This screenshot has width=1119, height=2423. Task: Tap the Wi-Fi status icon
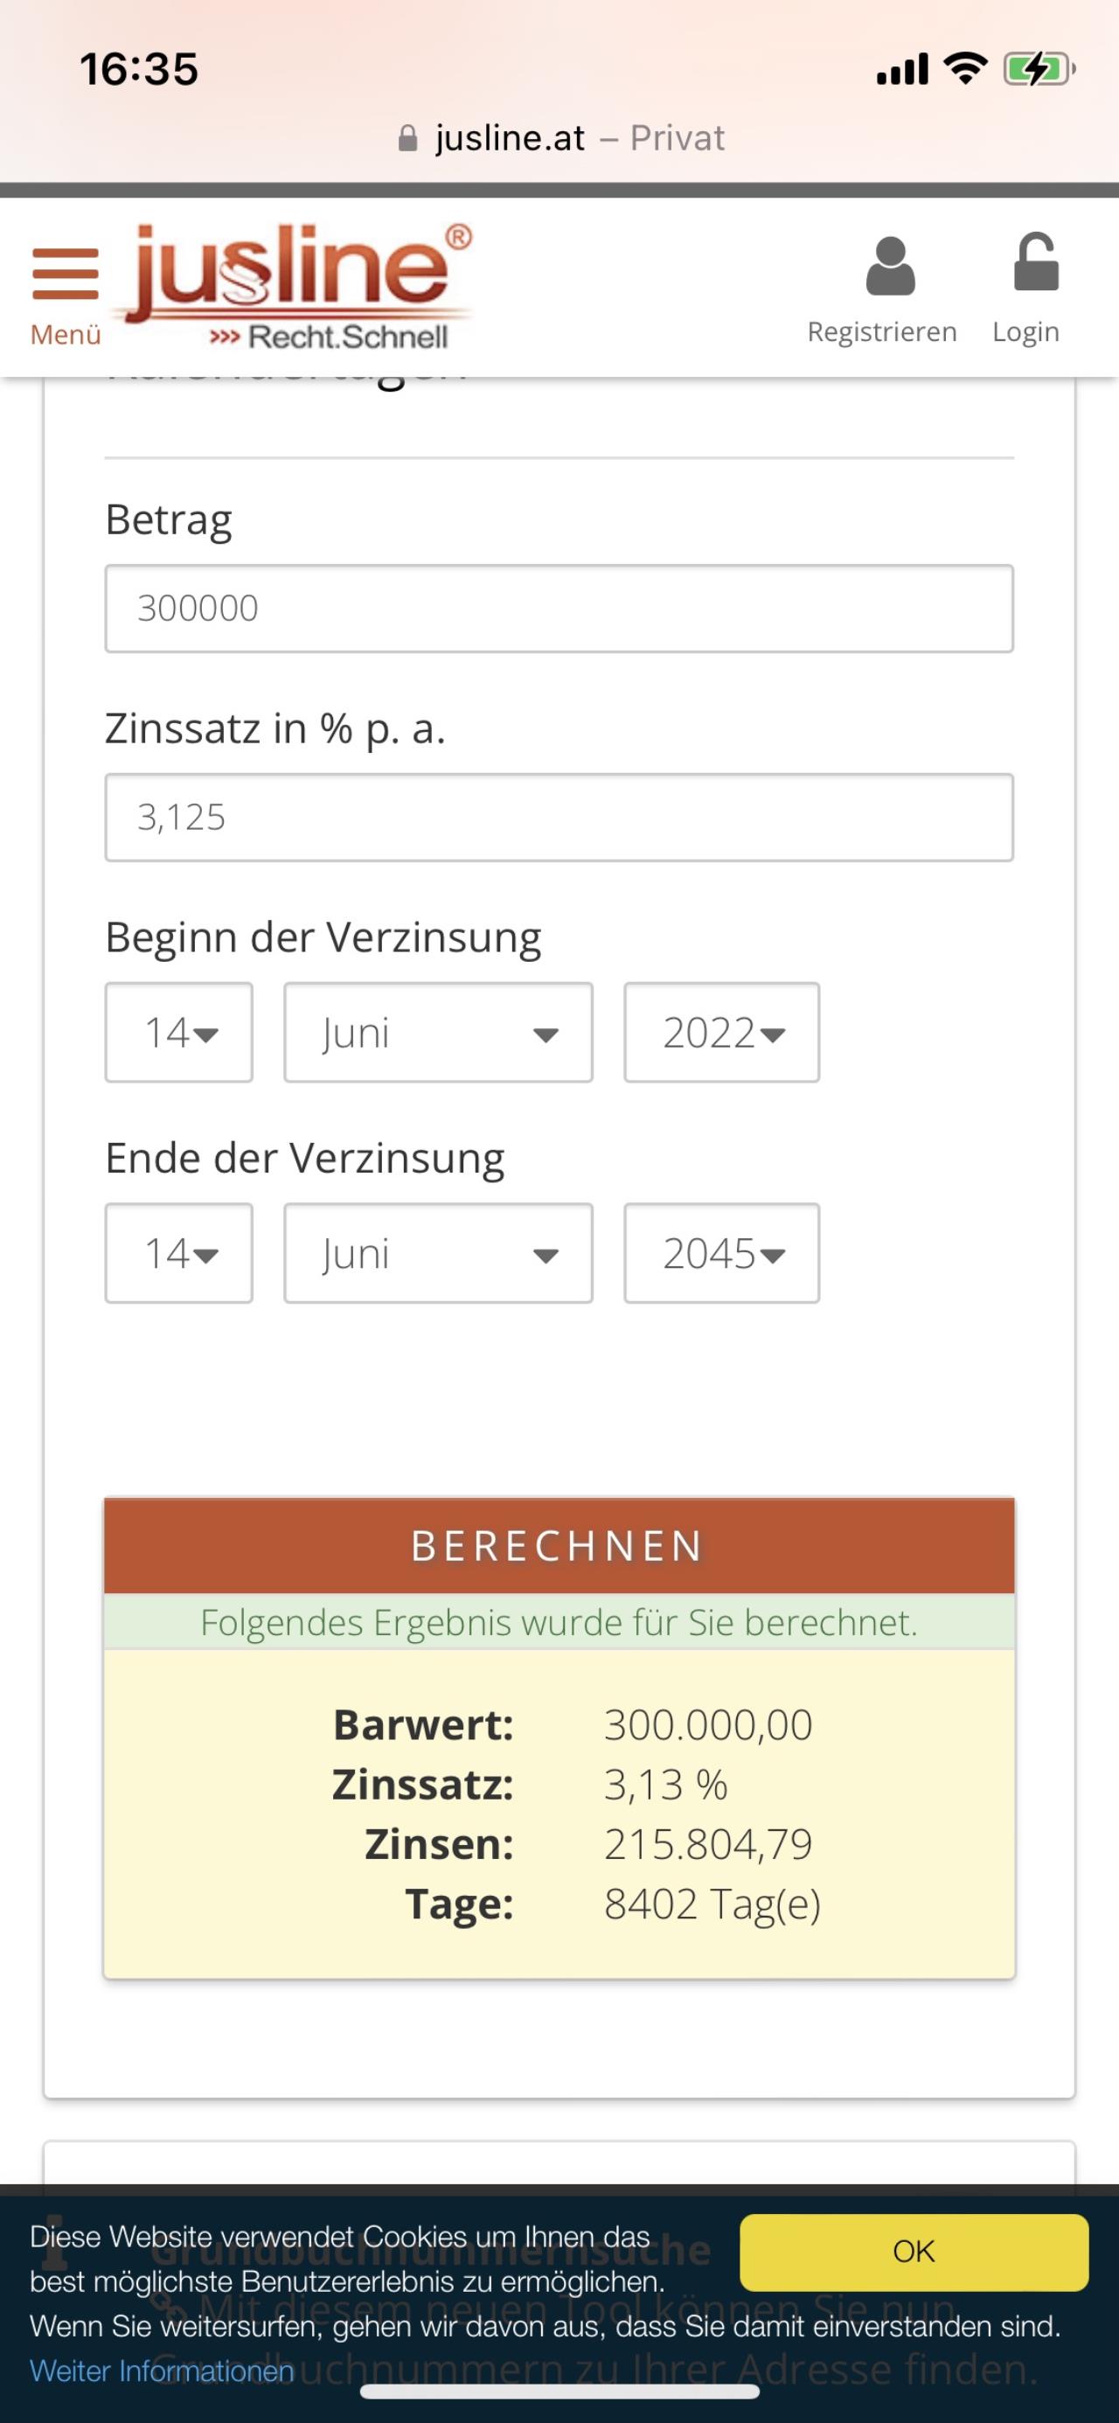coord(966,67)
